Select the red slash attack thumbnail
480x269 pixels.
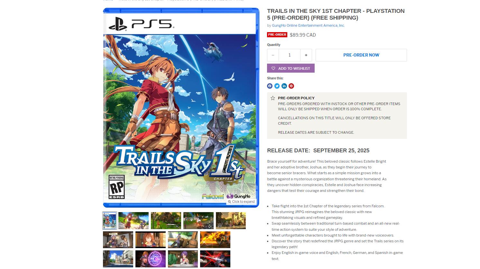point(215,259)
